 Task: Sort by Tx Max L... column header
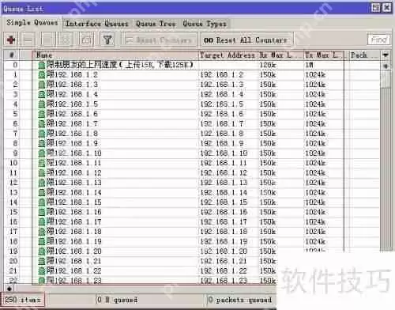click(324, 55)
